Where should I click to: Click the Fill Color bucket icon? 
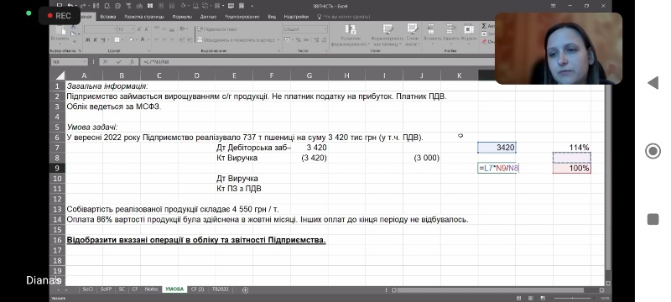pyautogui.click(x=132, y=39)
